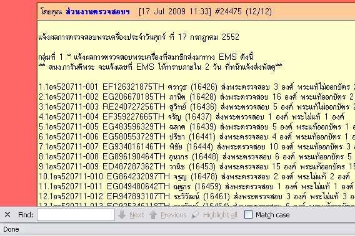Click the Highlight all marker icon
The image size is (355, 236).
[x=196, y=215]
